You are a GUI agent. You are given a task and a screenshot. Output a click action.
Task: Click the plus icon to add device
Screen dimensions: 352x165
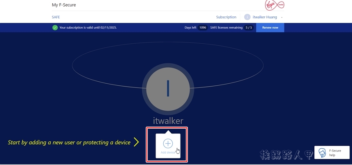tap(168, 143)
